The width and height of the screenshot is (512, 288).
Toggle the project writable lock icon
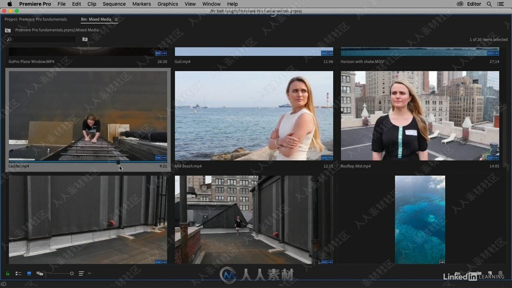(x=7, y=274)
